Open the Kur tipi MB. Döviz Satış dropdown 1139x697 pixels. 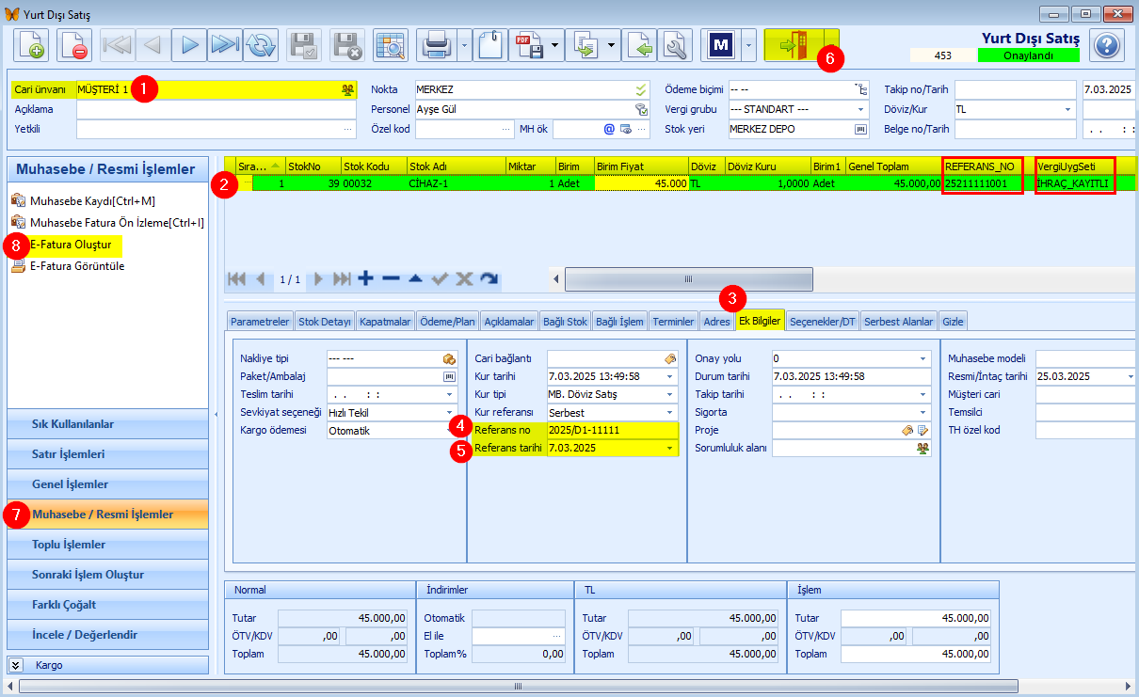pyautogui.click(x=670, y=394)
